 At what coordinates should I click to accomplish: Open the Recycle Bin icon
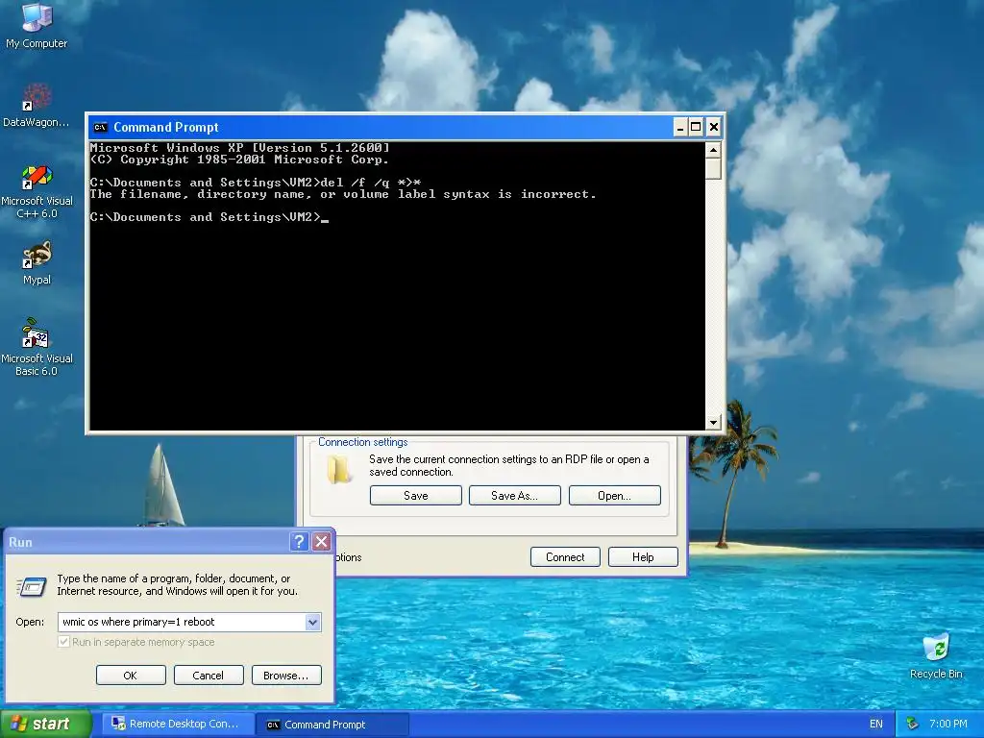[936, 655]
